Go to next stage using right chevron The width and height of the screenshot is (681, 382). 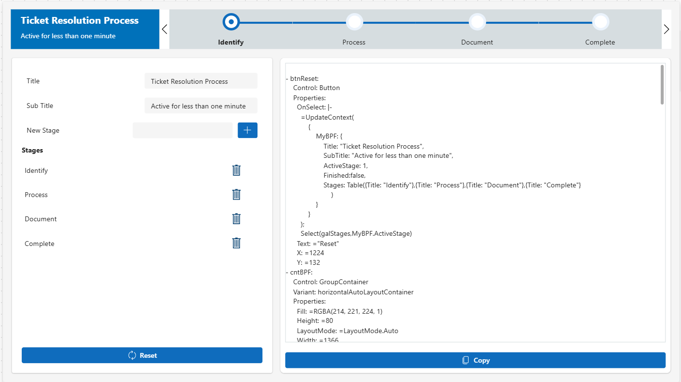click(666, 29)
